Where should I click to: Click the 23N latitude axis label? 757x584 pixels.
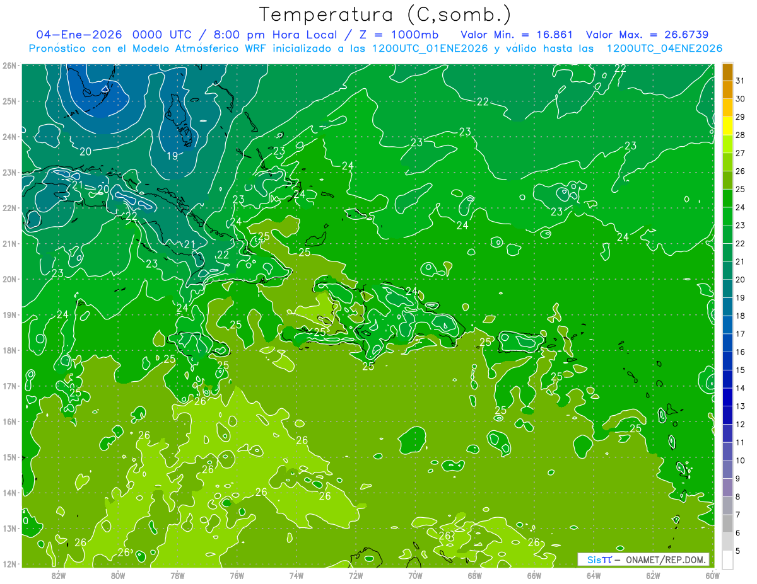click(9, 172)
